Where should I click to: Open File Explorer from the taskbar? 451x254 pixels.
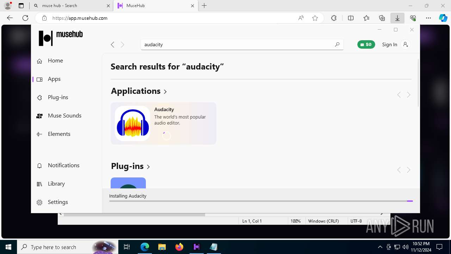(162, 247)
